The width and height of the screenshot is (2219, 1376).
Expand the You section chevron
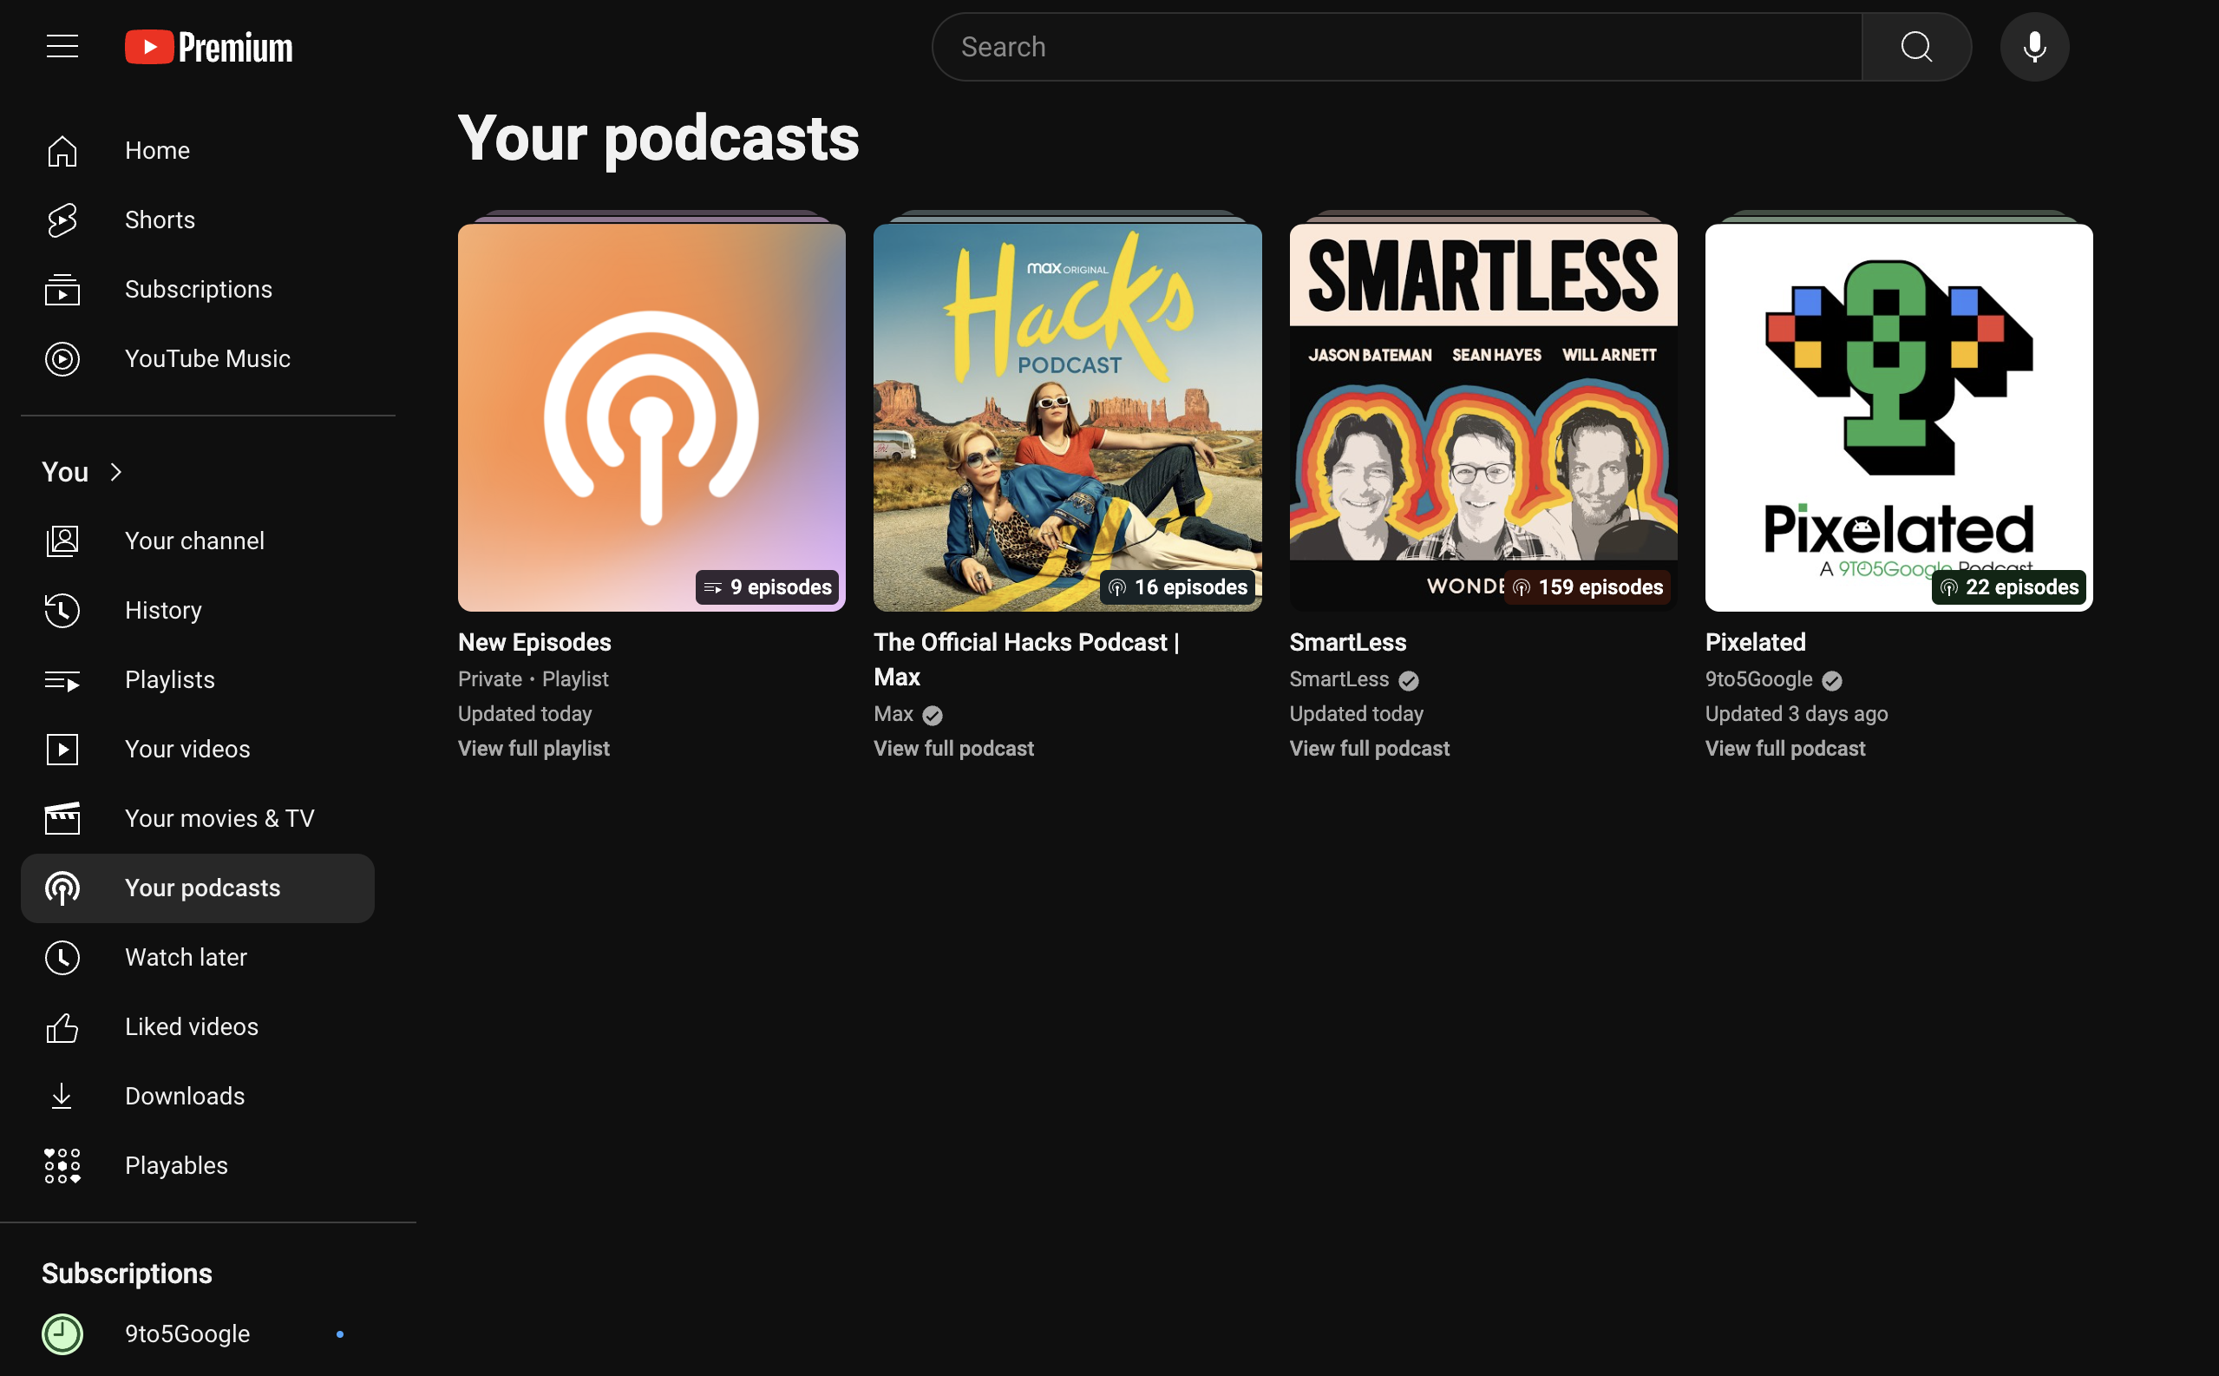click(x=115, y=472)
